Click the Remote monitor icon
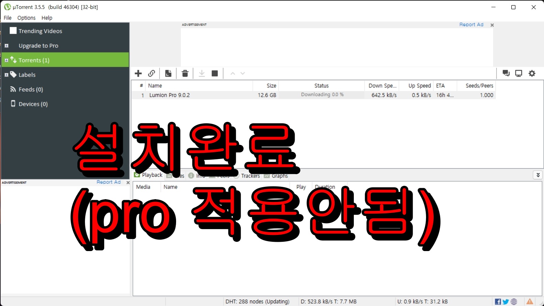Screen dimensions: 544x306 (519, 73)
